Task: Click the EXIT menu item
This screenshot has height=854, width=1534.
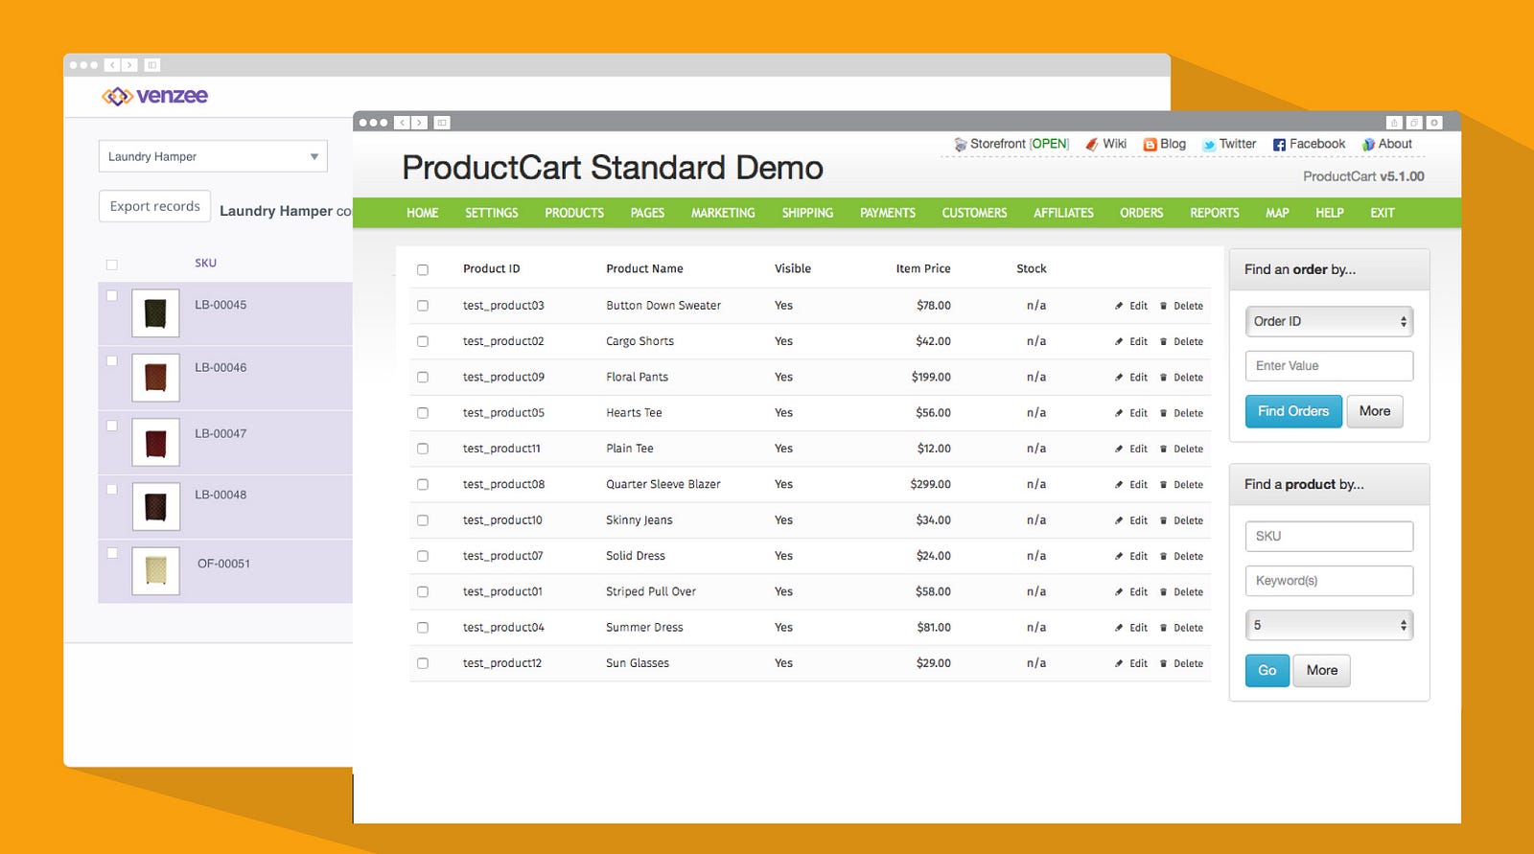Action: click(x=1383, y=213)
